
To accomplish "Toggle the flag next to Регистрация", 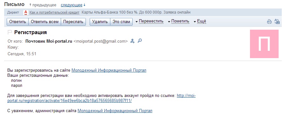I will point(10,33).
